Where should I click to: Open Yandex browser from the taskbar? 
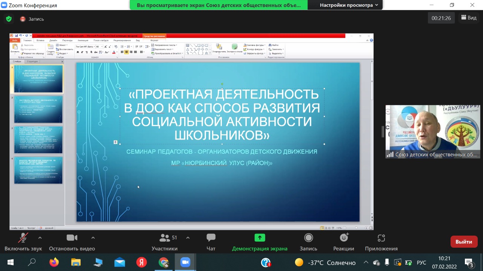tap(142, 262)
